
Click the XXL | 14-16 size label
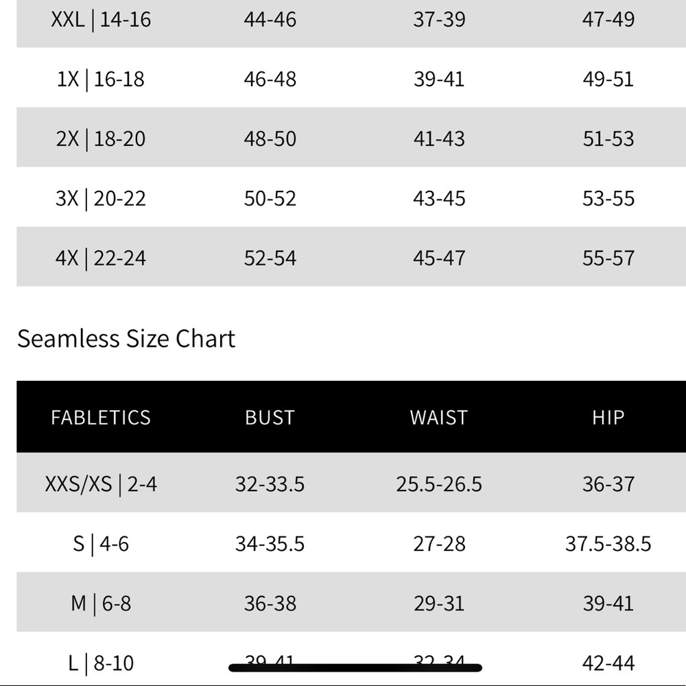[x=101, y=19]
